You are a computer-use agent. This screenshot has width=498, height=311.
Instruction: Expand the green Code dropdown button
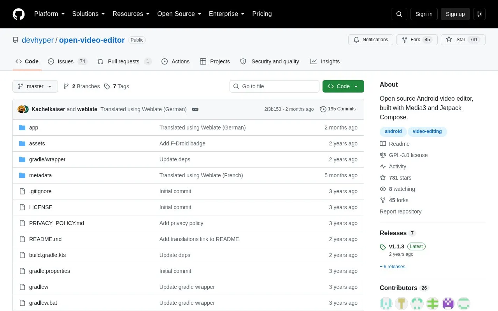click(x=343, y=86)
